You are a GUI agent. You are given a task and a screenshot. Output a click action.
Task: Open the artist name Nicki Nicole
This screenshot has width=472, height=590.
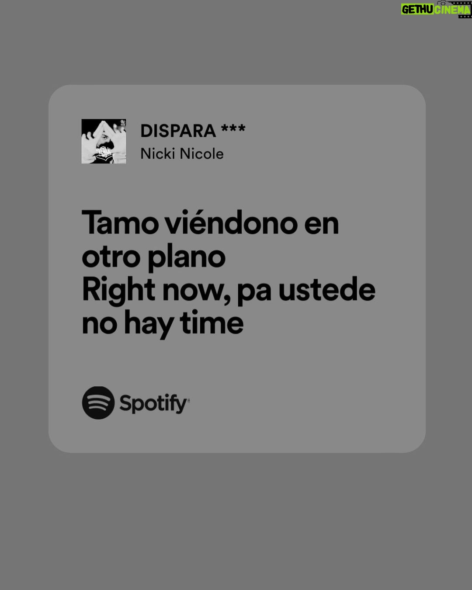182,154
